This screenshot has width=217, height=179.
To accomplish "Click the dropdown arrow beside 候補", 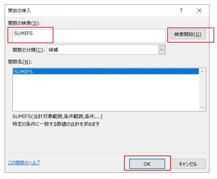I will point(162,49).
